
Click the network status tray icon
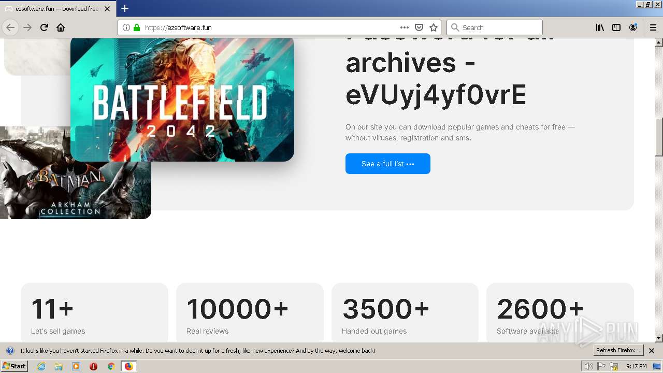tap(614, 366)
